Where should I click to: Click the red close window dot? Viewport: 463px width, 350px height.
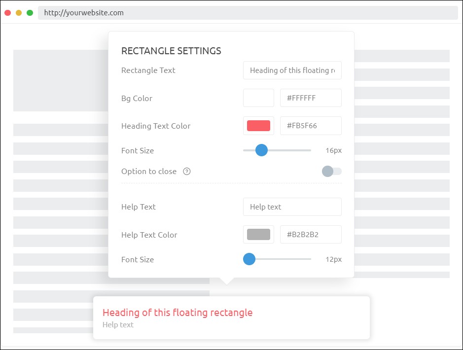(x=8, y=13)
